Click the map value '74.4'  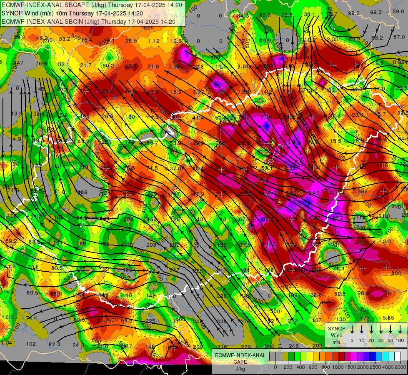32,318
